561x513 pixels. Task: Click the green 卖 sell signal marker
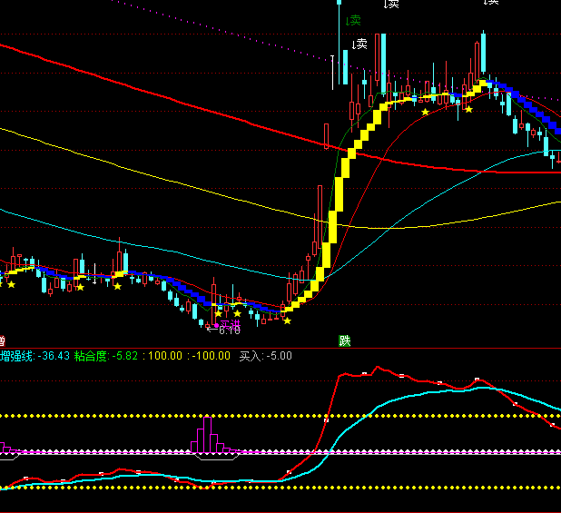[353, 19]
